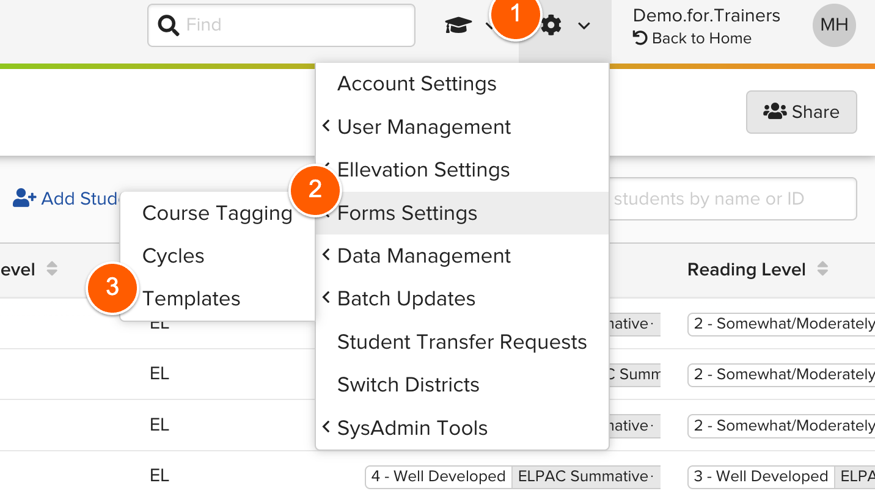This screenshot has height=491, width=875.
Task: Click the Back to Home arrow icon
Action: 640,38
